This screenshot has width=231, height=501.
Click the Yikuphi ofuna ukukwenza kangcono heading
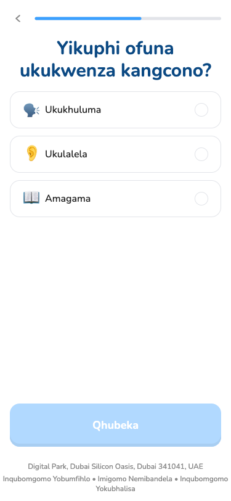(x=116, y=60)
